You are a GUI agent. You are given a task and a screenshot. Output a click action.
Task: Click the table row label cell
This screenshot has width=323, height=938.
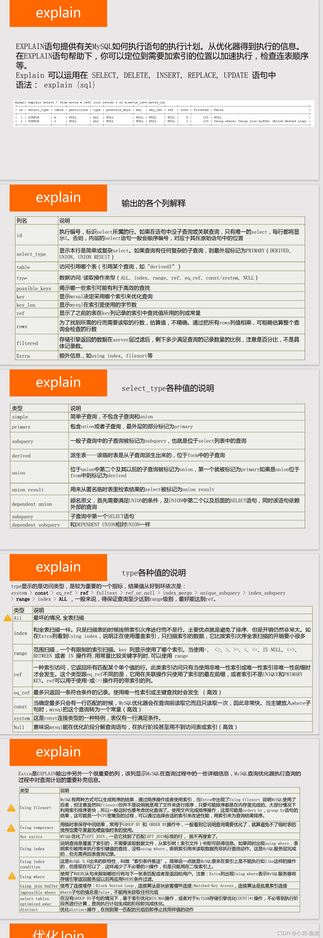tap(37, 267)
